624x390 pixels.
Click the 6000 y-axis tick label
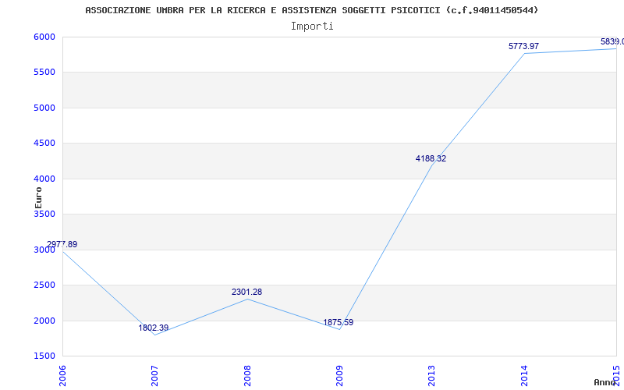pyautogui.click(x=44, y=37)
